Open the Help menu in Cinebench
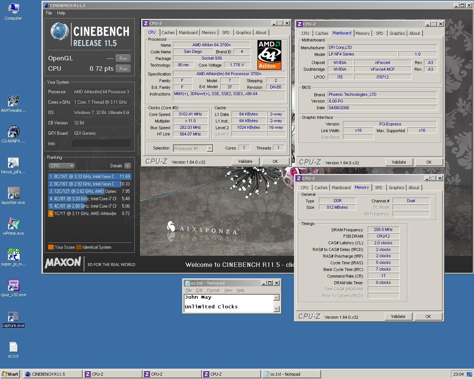474x379 pixels. [61, 13]
